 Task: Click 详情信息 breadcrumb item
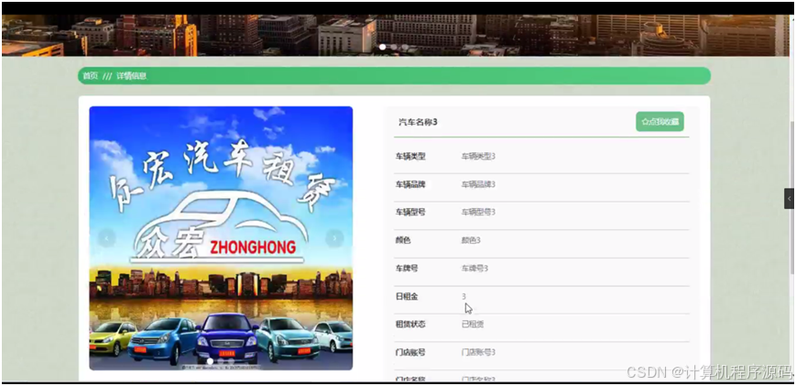coord(132,76)
